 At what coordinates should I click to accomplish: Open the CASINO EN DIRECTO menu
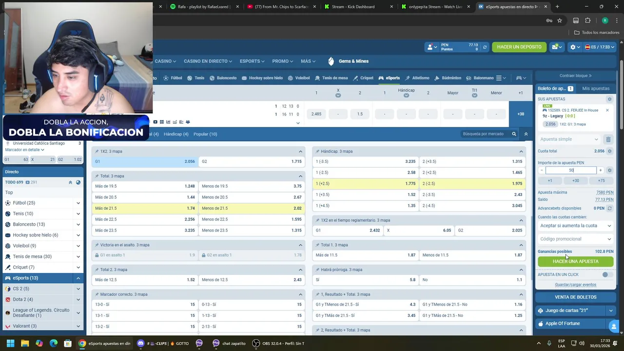pos(208,61)
